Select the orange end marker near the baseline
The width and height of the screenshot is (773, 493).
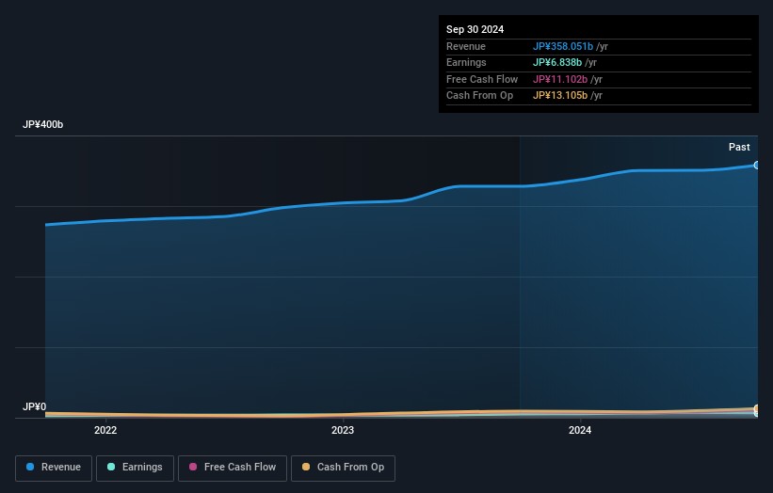click(x=756, y=409)
